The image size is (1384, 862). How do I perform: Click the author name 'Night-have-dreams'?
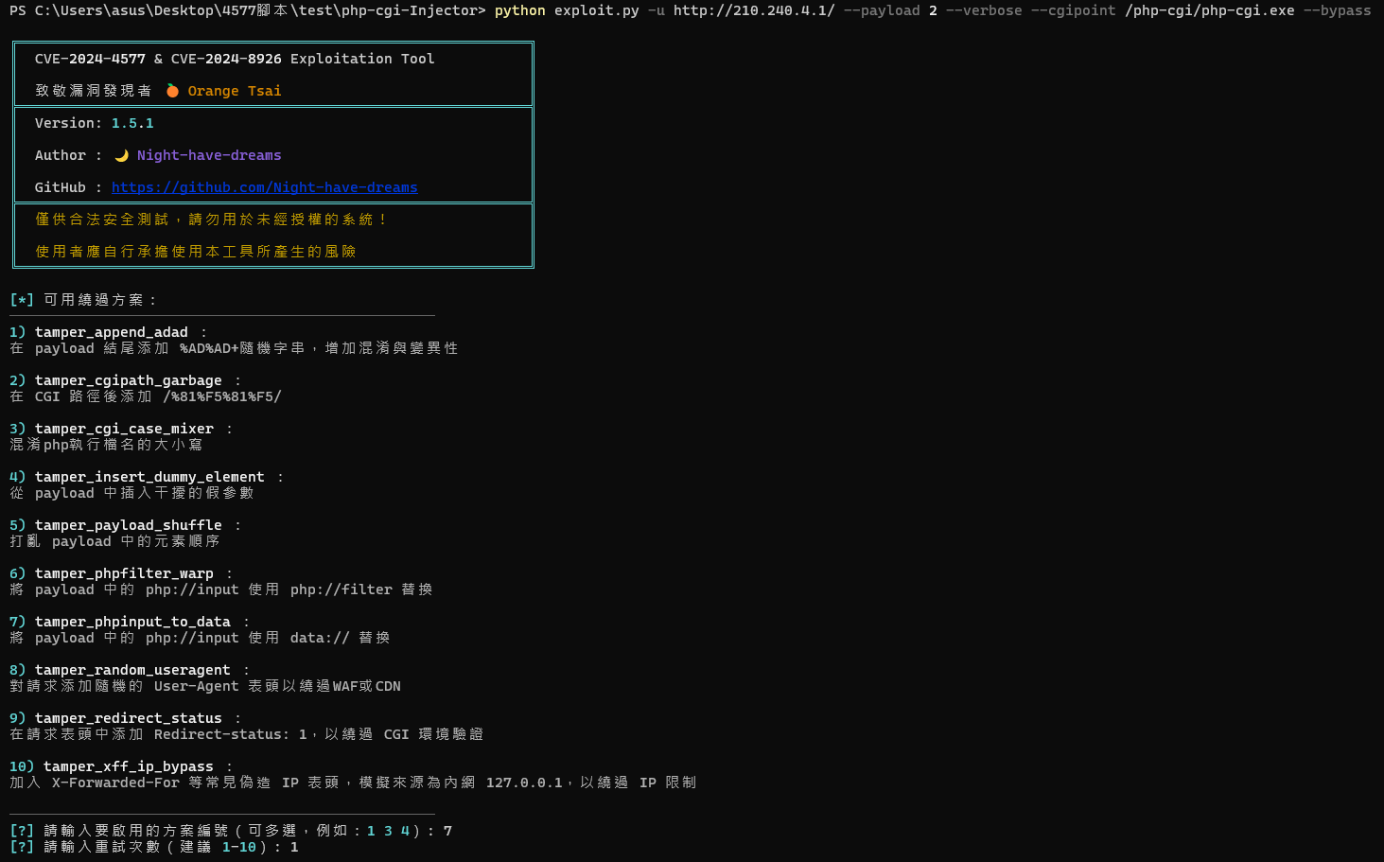[209, 155]
